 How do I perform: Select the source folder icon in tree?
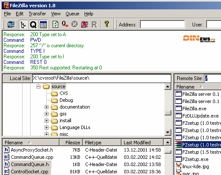46,86
